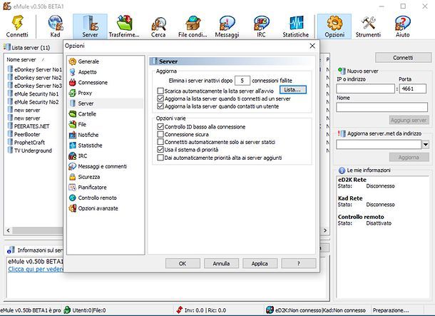
Task: Toggle Aggiorna lista server quando ti connetti
Action: pyautogui.click(x=160, y=98)
